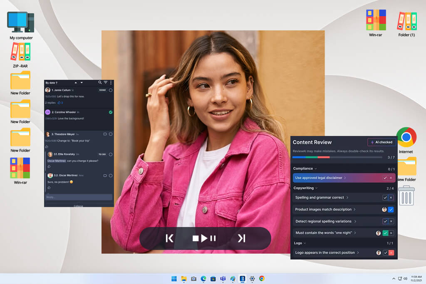Uncheck blue box on 'Product images match description'

[x=391, y=210]
